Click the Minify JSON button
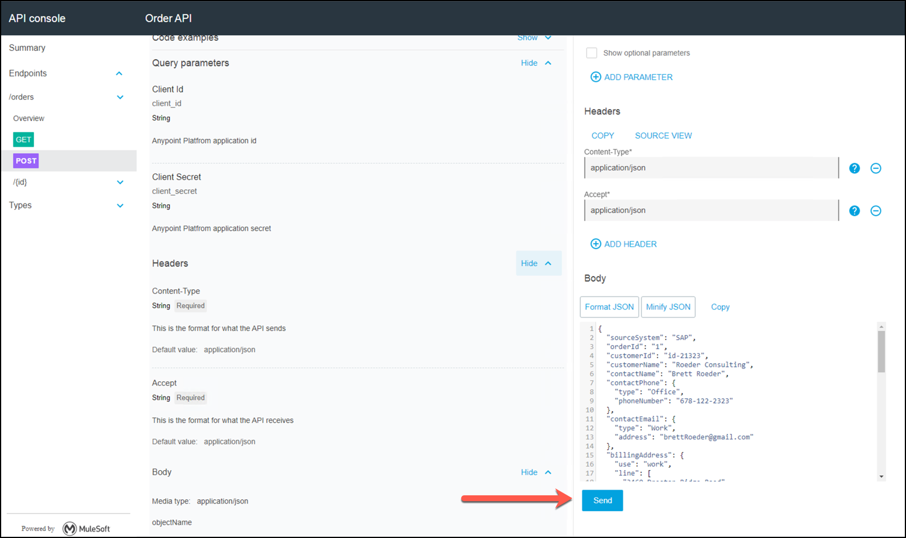906x538 pixels. pos(668,307)
